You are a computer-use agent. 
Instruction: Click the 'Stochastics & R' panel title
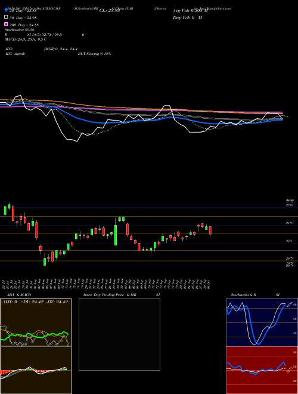tap(243, 295)
